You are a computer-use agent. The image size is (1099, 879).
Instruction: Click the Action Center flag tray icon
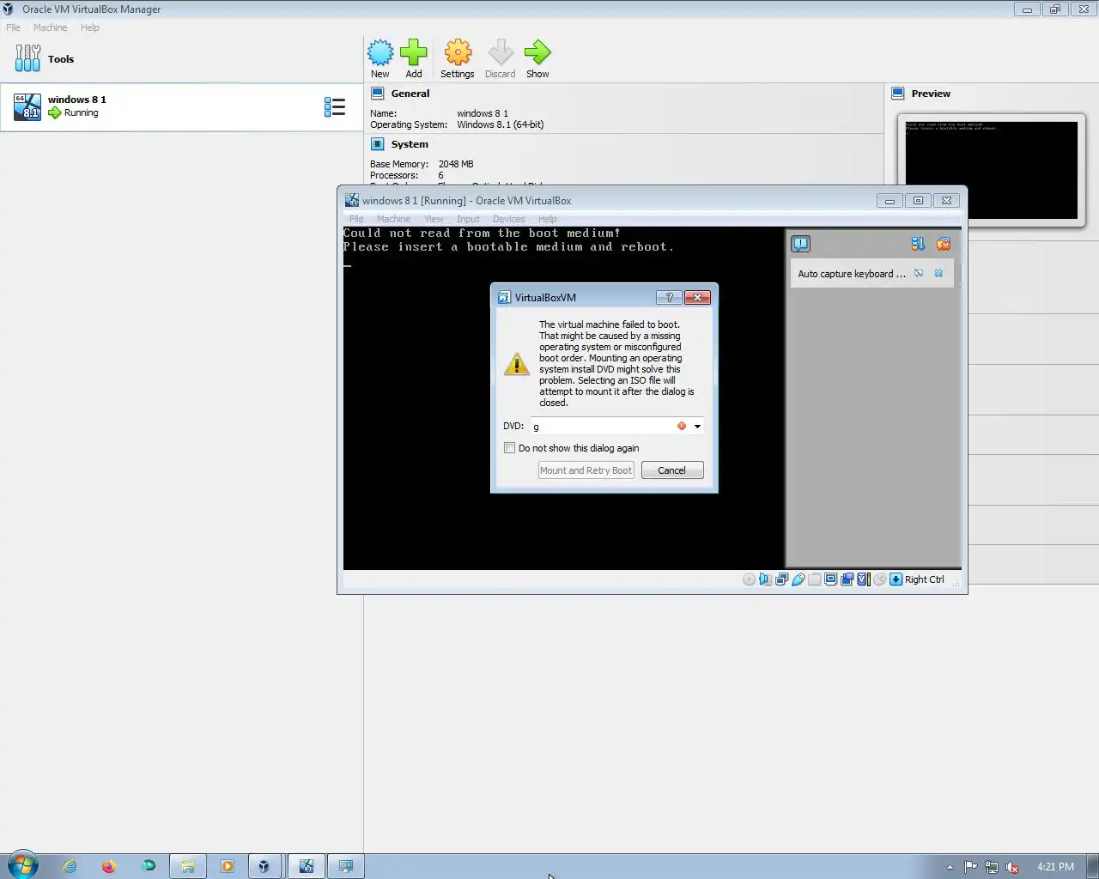tap(970, 867)
